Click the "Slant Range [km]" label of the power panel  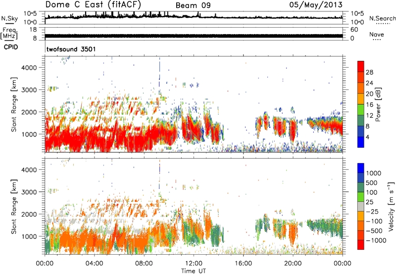pos(14,104)
